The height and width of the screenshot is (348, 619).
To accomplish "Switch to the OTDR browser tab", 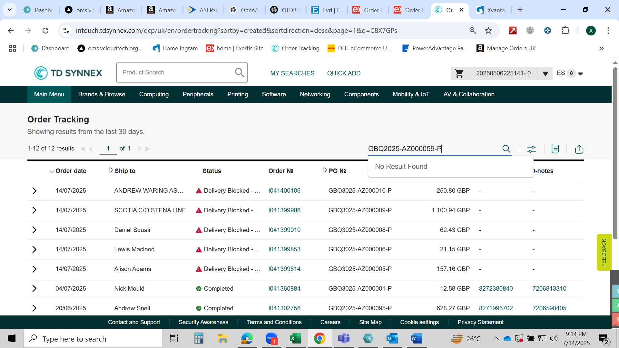I will point(286,10).
